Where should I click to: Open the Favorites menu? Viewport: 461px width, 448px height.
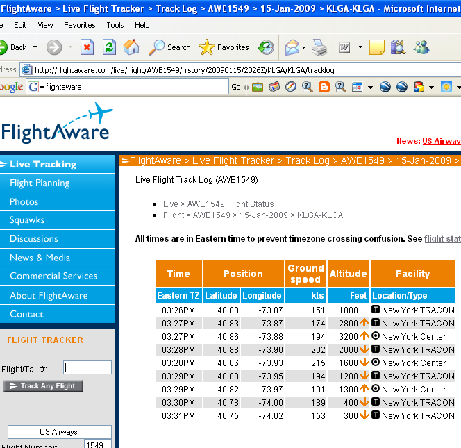tap(80, 25)
